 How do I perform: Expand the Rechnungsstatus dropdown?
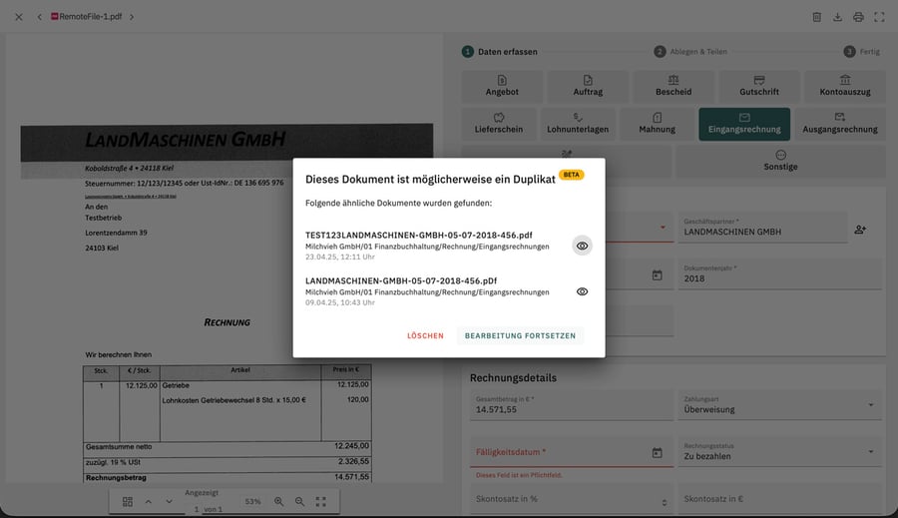pos(779,452)
